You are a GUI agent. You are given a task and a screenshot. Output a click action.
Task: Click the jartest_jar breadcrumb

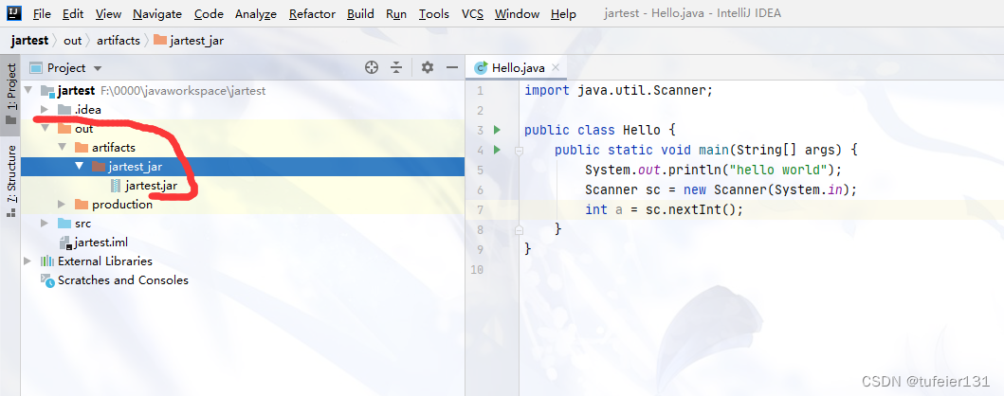pos(189,41)
